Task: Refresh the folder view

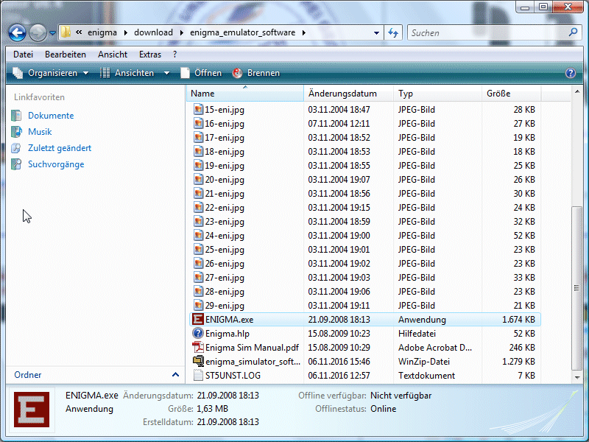Action: (x=393, y=32)
